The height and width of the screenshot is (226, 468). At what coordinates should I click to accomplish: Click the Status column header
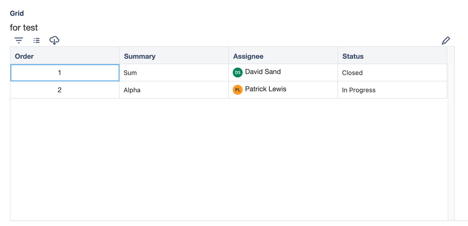(x=353, y=56)
